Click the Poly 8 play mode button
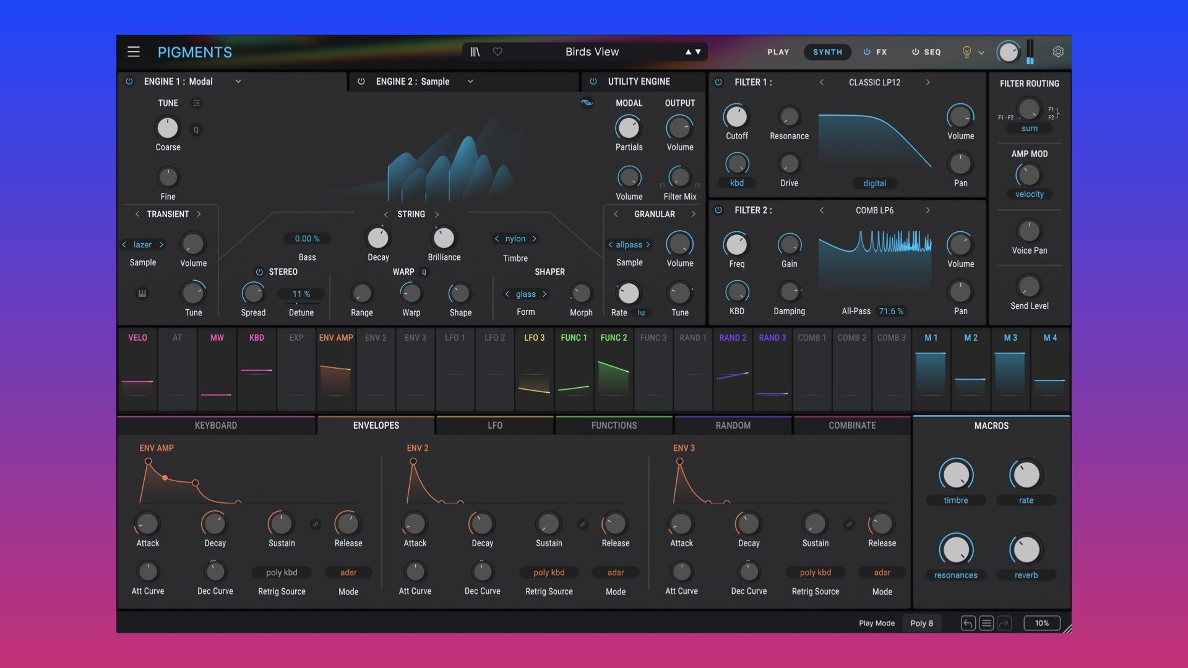The image size is (1188, 668). click(921, 623)
